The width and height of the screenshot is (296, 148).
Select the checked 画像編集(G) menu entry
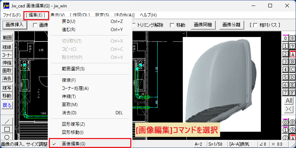(90, 144)
